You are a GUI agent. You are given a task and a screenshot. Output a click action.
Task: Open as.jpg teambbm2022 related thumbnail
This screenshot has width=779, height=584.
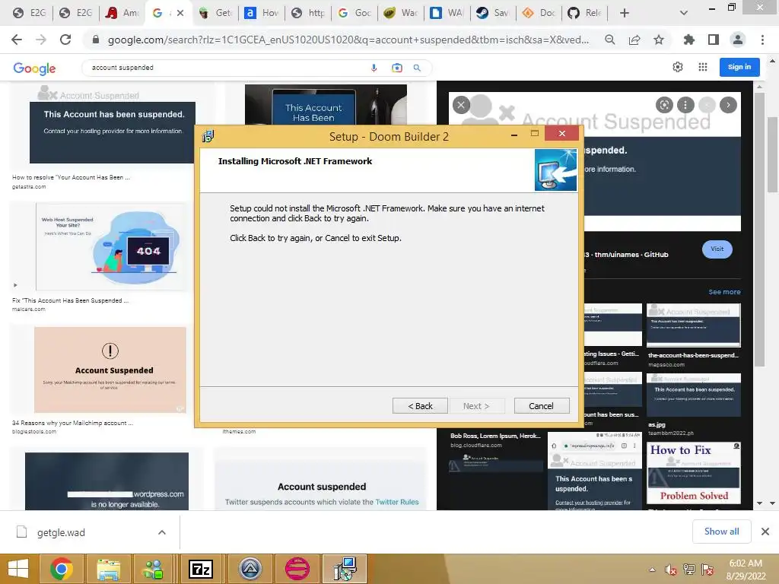pos(694,395)
